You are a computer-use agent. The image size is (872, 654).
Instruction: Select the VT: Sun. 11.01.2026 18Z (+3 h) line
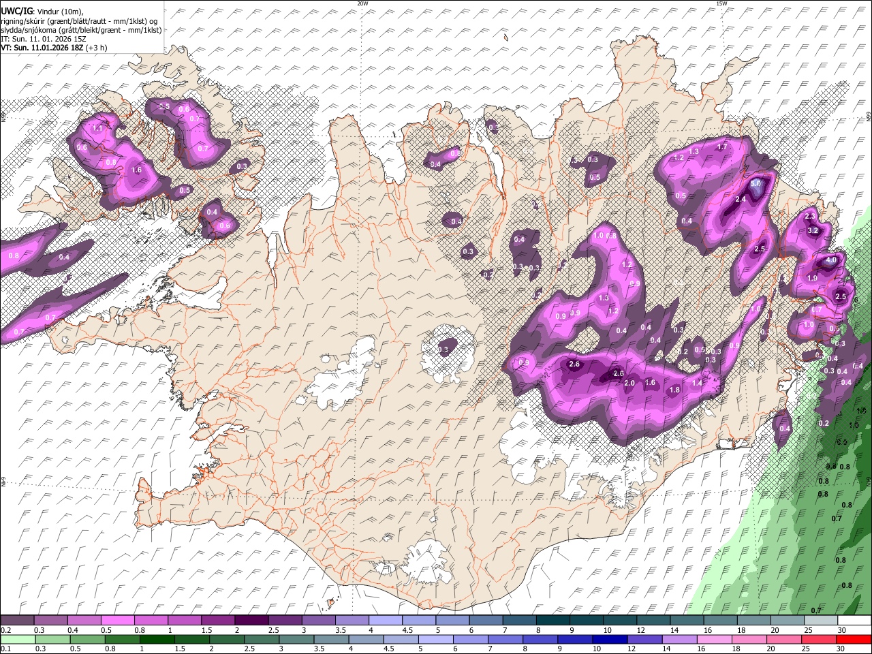53,48
